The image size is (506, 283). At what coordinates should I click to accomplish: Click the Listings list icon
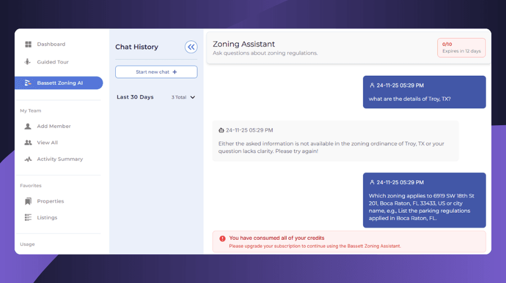click(x=28, y=217)
